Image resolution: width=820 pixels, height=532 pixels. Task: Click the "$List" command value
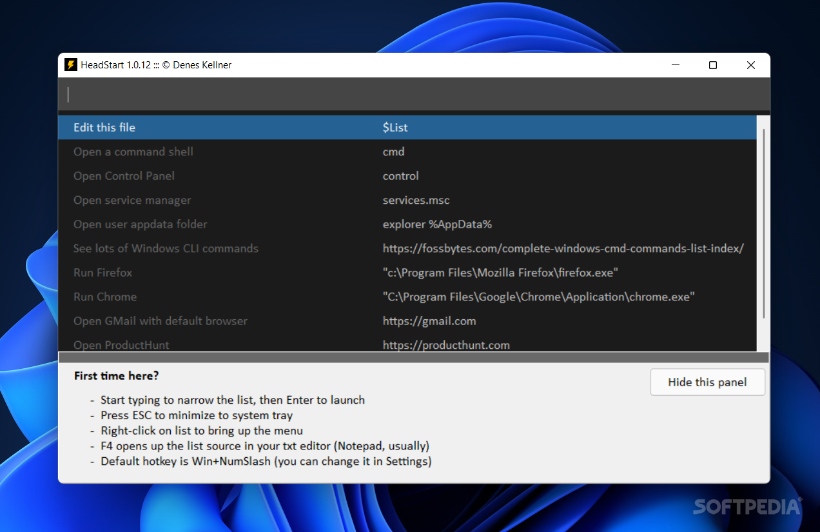[395, 128]
